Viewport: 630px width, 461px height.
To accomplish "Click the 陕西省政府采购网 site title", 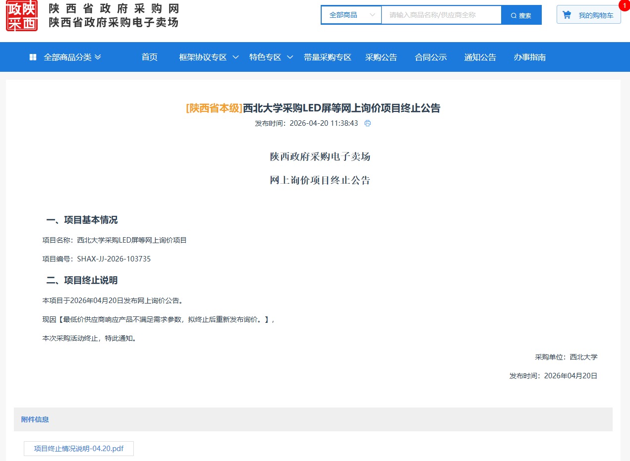I will [x=114, y=9].
